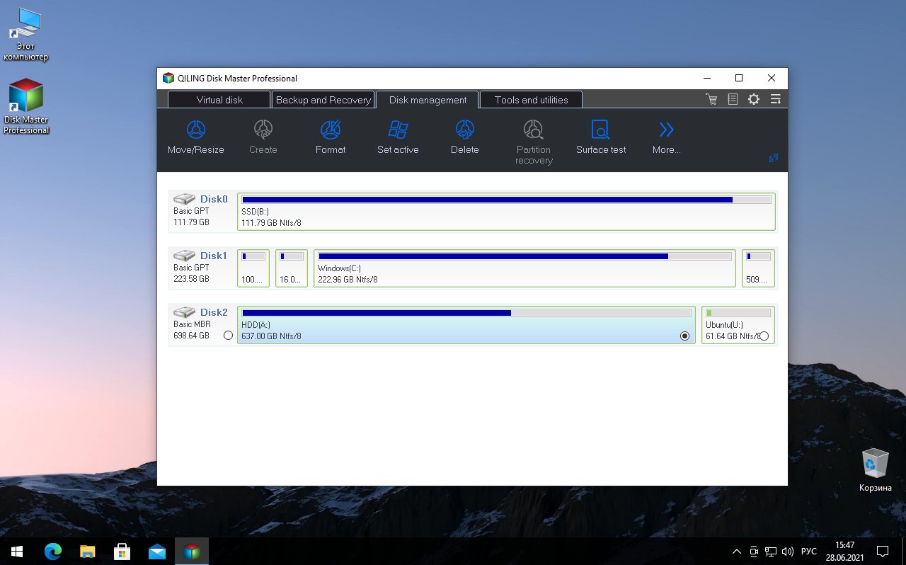Select the Disk0 drive icon
This screenshot has width=906, height=565.
coord(185,199)
